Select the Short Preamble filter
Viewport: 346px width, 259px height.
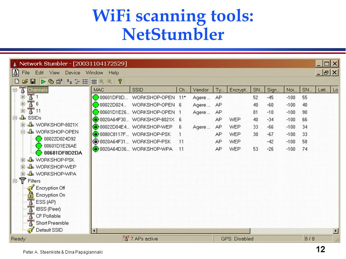pos(52,223)
